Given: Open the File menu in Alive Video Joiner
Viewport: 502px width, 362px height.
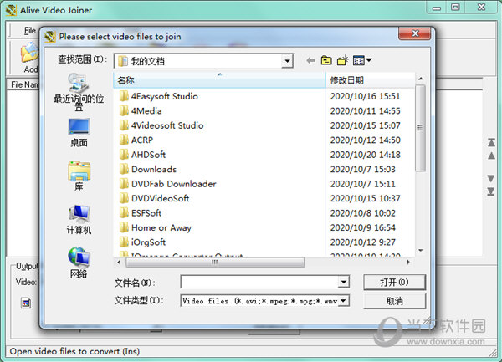Looking at the screenshot, I should pos(30,30).
